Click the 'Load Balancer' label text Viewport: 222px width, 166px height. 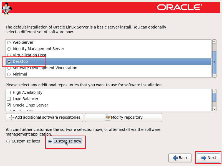click(x=26, y=99)
